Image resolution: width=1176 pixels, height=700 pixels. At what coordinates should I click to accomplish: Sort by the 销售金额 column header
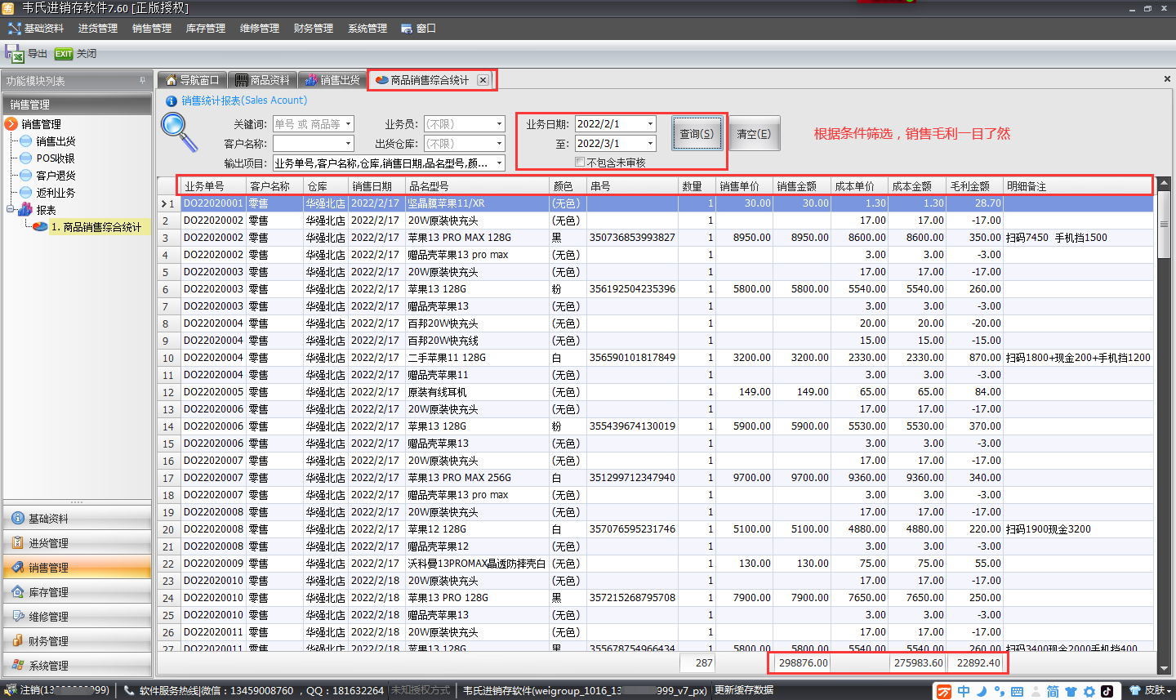tap(802, 186)
